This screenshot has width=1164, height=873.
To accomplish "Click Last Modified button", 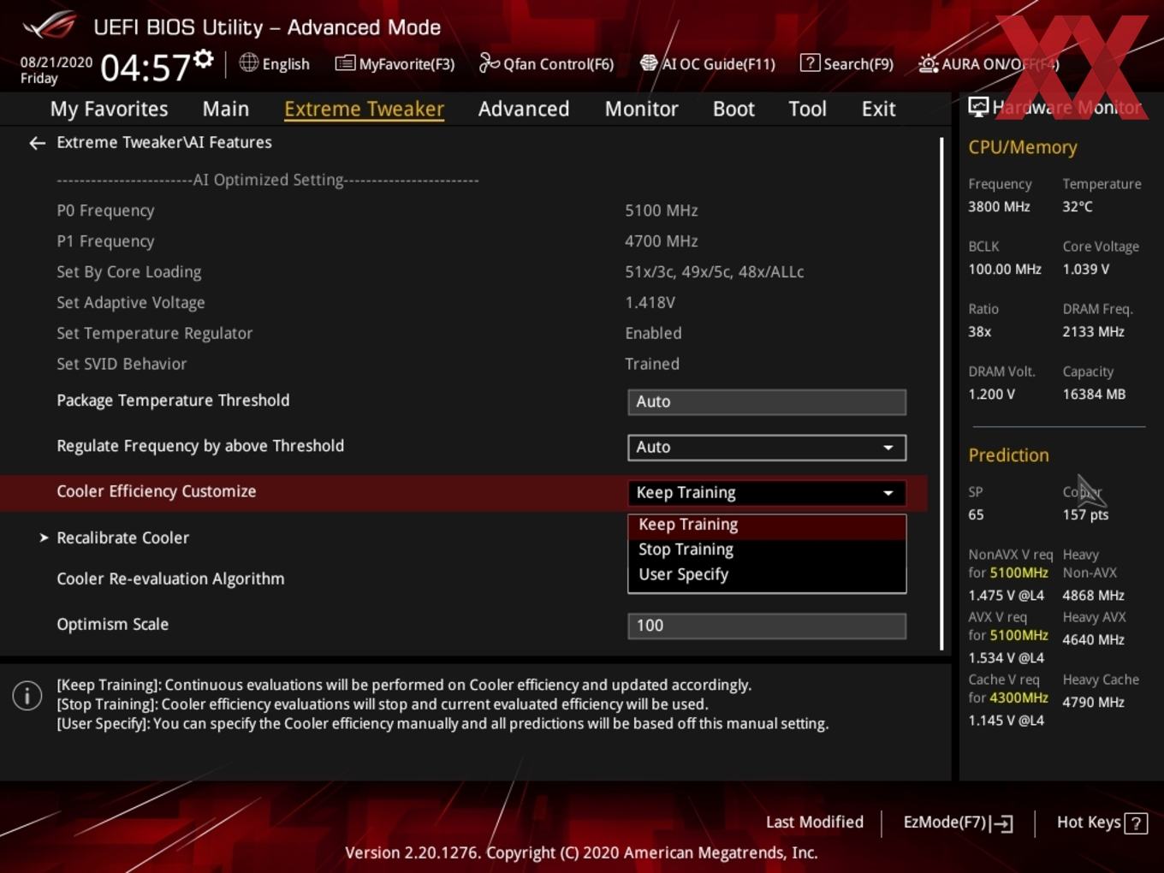I will (x=814, y=823).
